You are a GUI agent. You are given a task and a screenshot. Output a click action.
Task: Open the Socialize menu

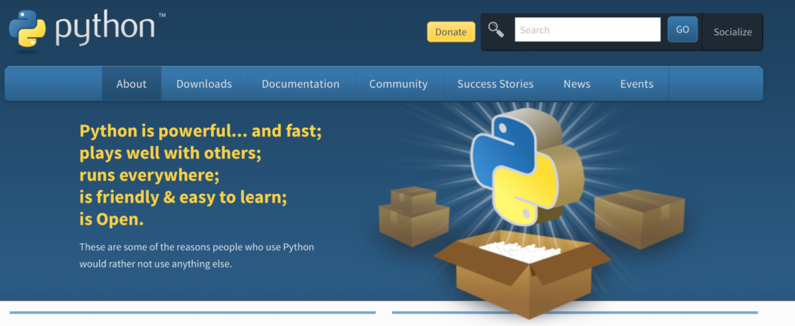pos(733,32)
